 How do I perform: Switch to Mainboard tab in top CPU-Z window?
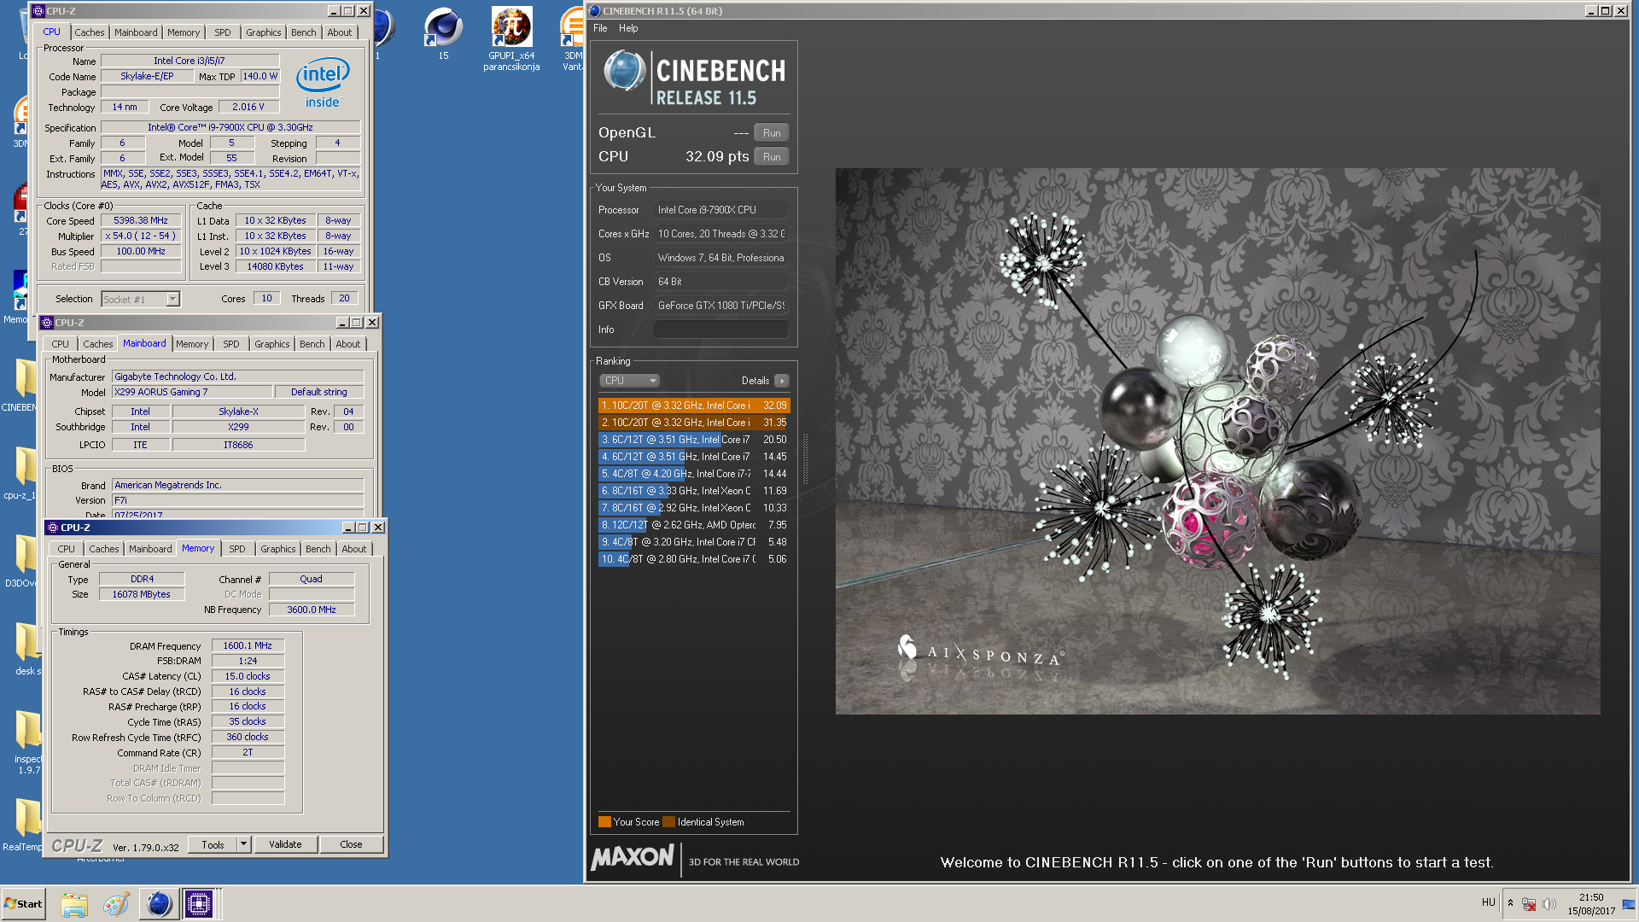point(136,32)
